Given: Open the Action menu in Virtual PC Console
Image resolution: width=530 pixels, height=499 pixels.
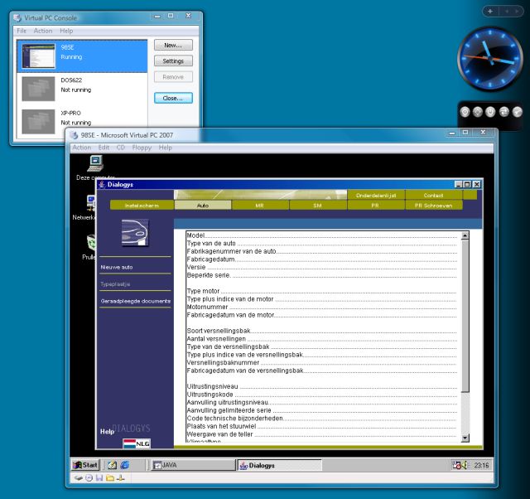Looking at the screenshot, I should [43, 31].
